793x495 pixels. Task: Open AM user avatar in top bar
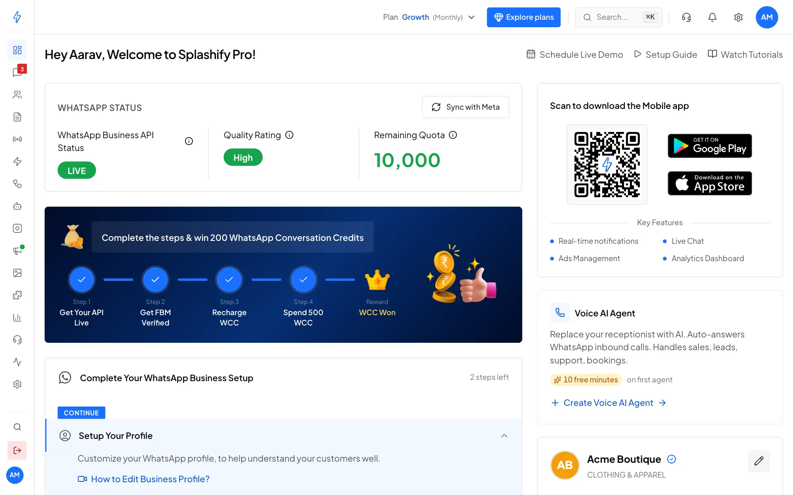767,17
